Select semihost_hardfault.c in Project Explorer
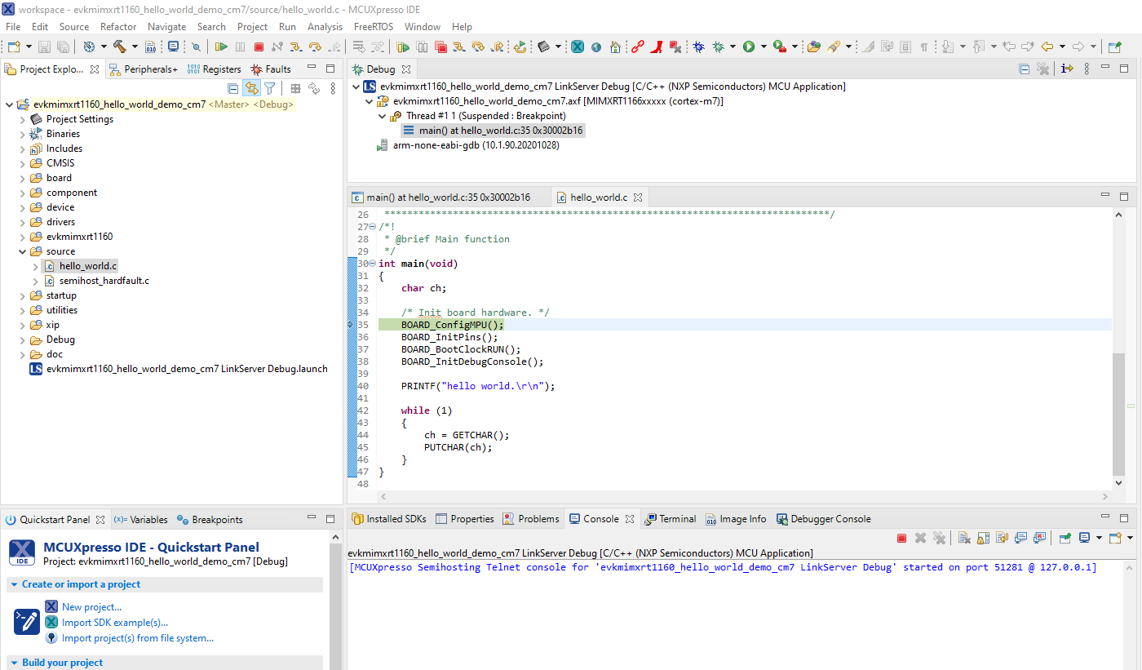Viewport: 1142px width, 670px height. pyautogui.click(x=104, y=281)
